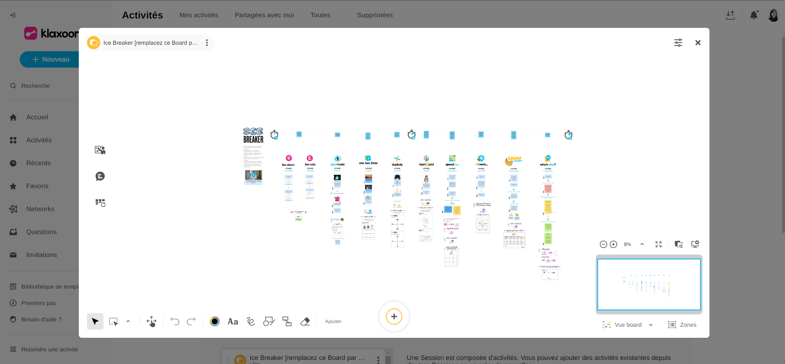The image size is (785, 364).
Task: Choose the pan/move board tool
Action: 151,321
